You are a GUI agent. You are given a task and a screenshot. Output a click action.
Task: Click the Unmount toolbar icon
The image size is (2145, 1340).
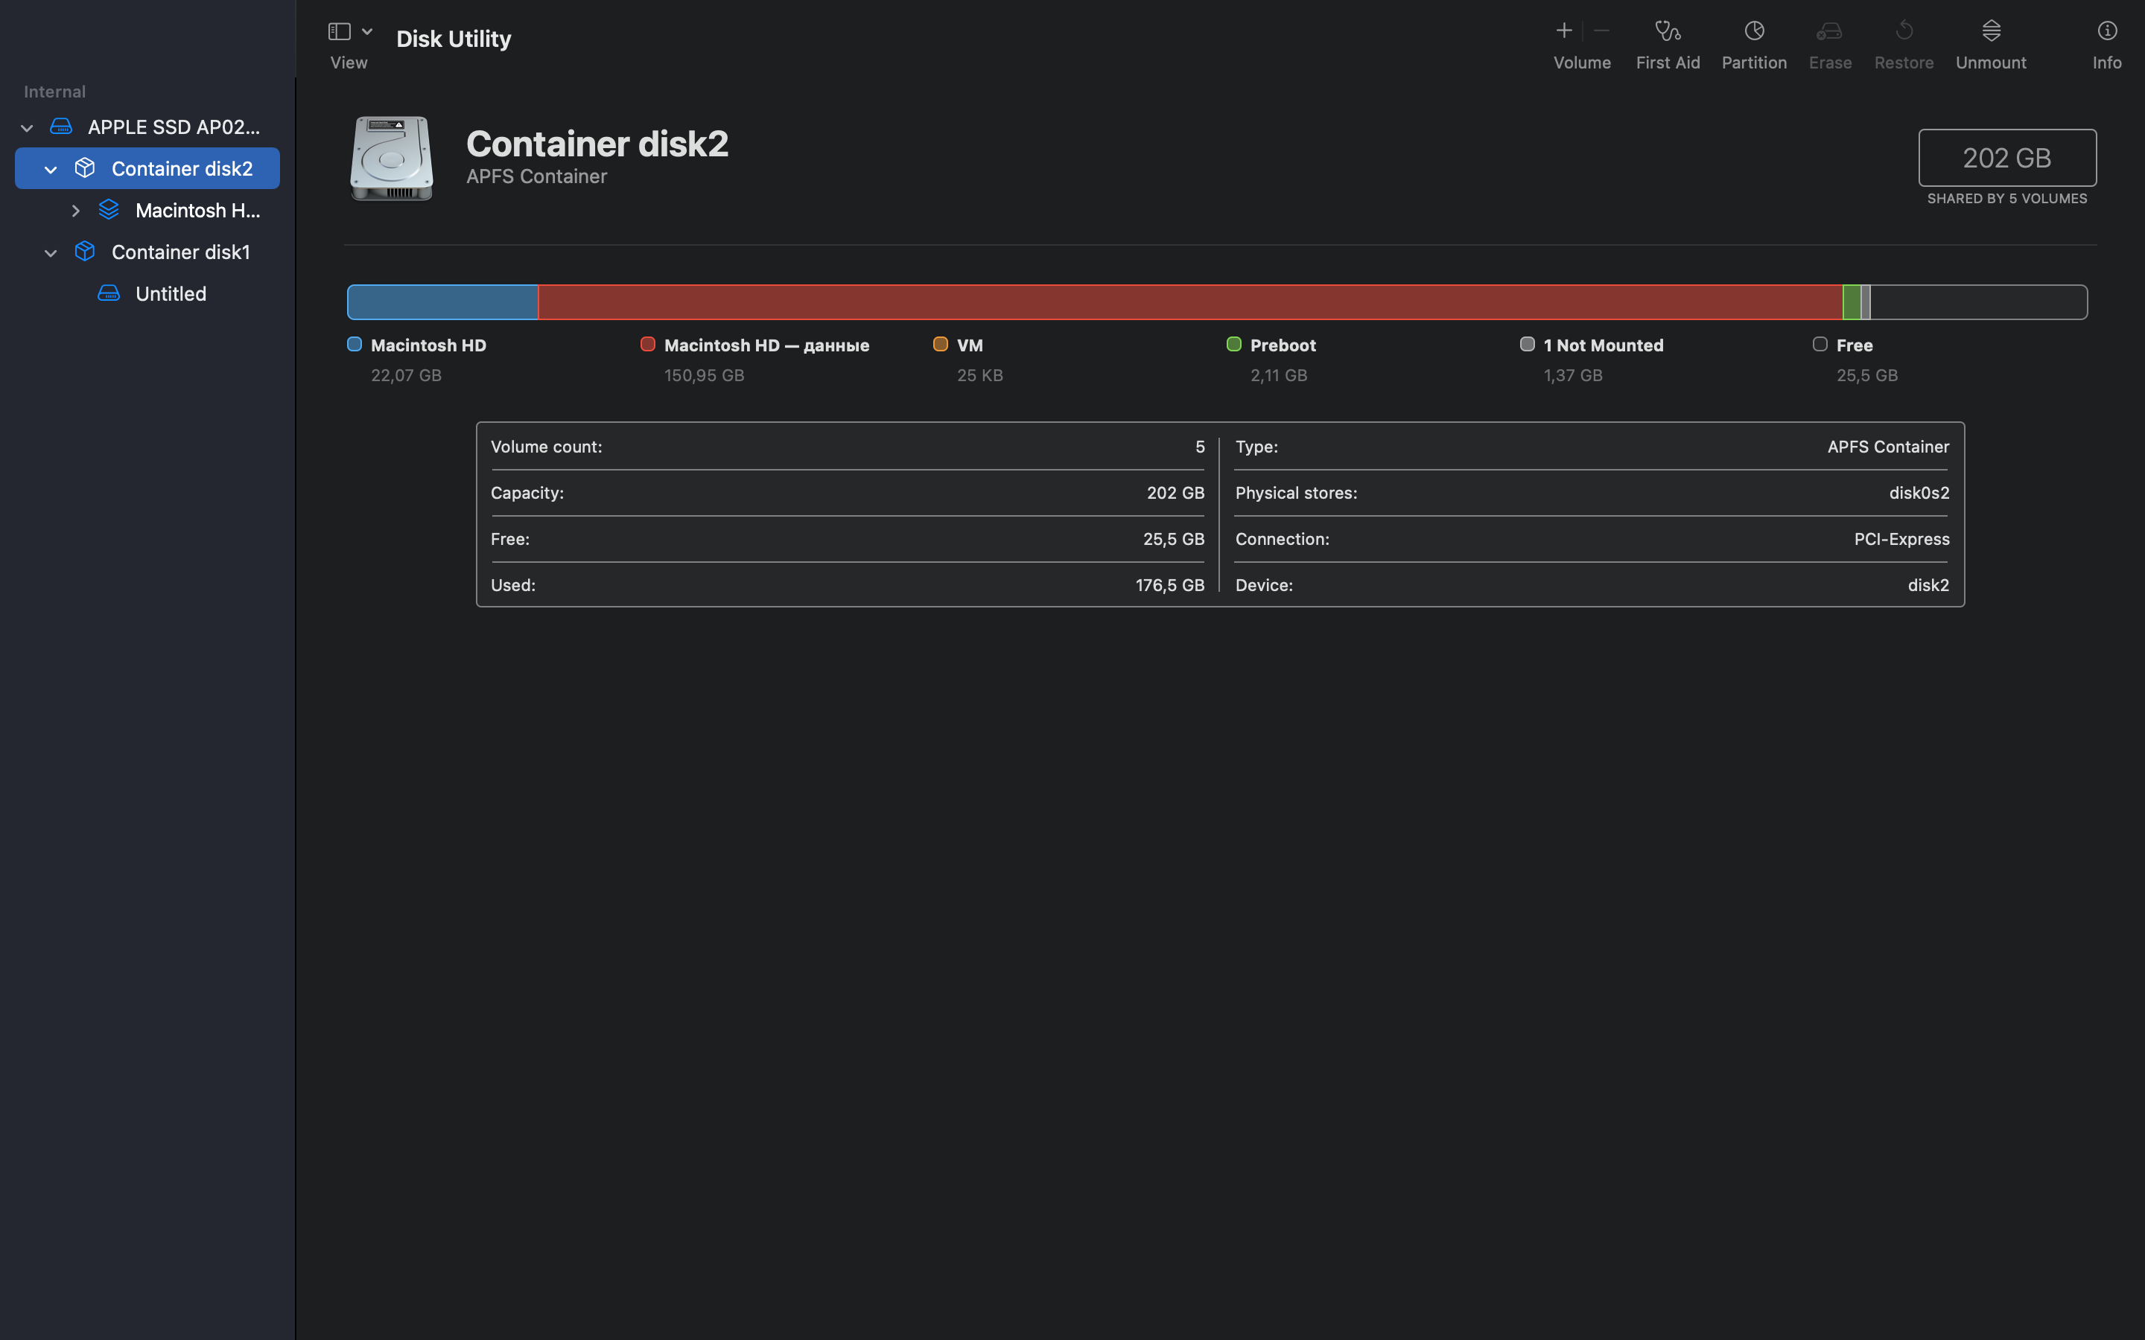1991,32
